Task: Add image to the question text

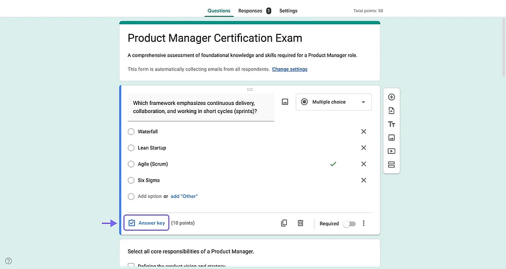Action: point(285,102)
